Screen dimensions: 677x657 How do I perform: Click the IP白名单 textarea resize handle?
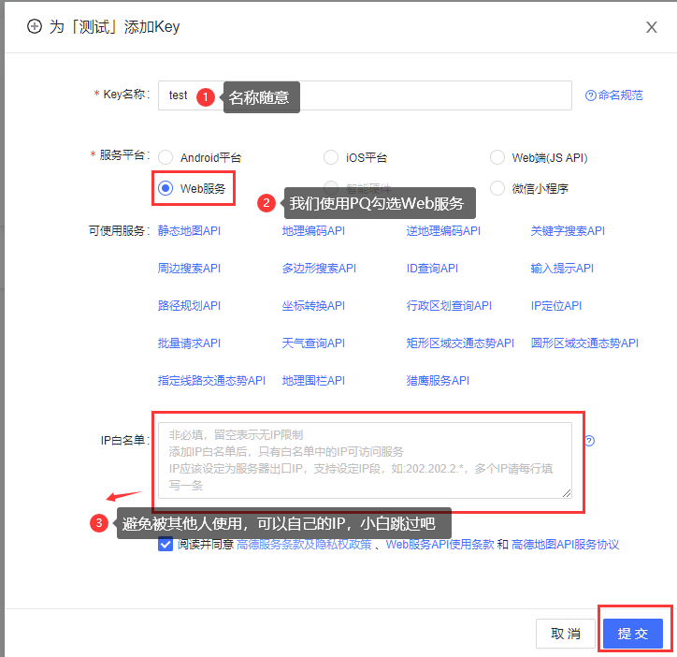(567, 493)
